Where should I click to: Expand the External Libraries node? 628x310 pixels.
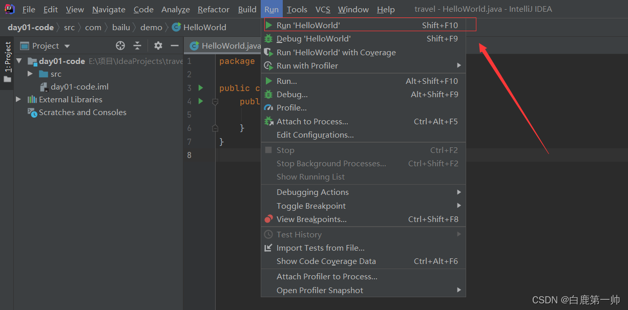(x=19, y=99)
